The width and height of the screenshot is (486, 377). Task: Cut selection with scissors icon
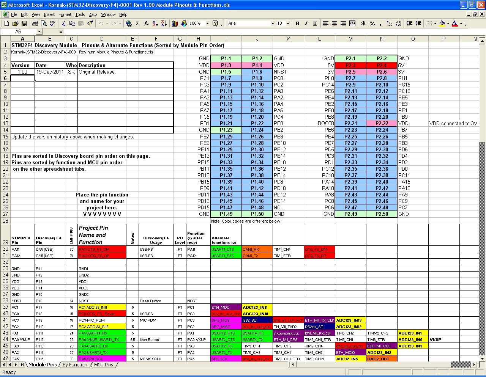point(64,24)
